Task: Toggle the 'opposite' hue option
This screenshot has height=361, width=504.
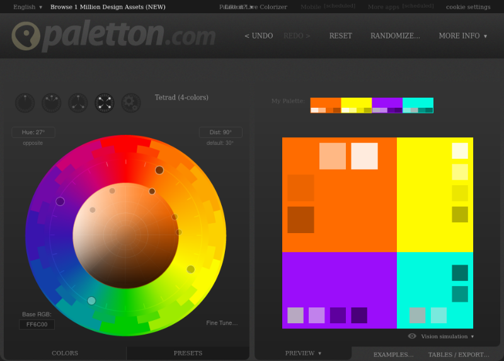Action: click(33, 143)
